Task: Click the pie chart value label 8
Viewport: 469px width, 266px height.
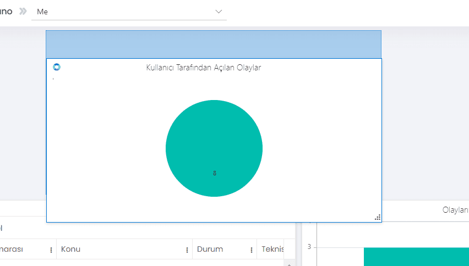Action: [215, 173]
